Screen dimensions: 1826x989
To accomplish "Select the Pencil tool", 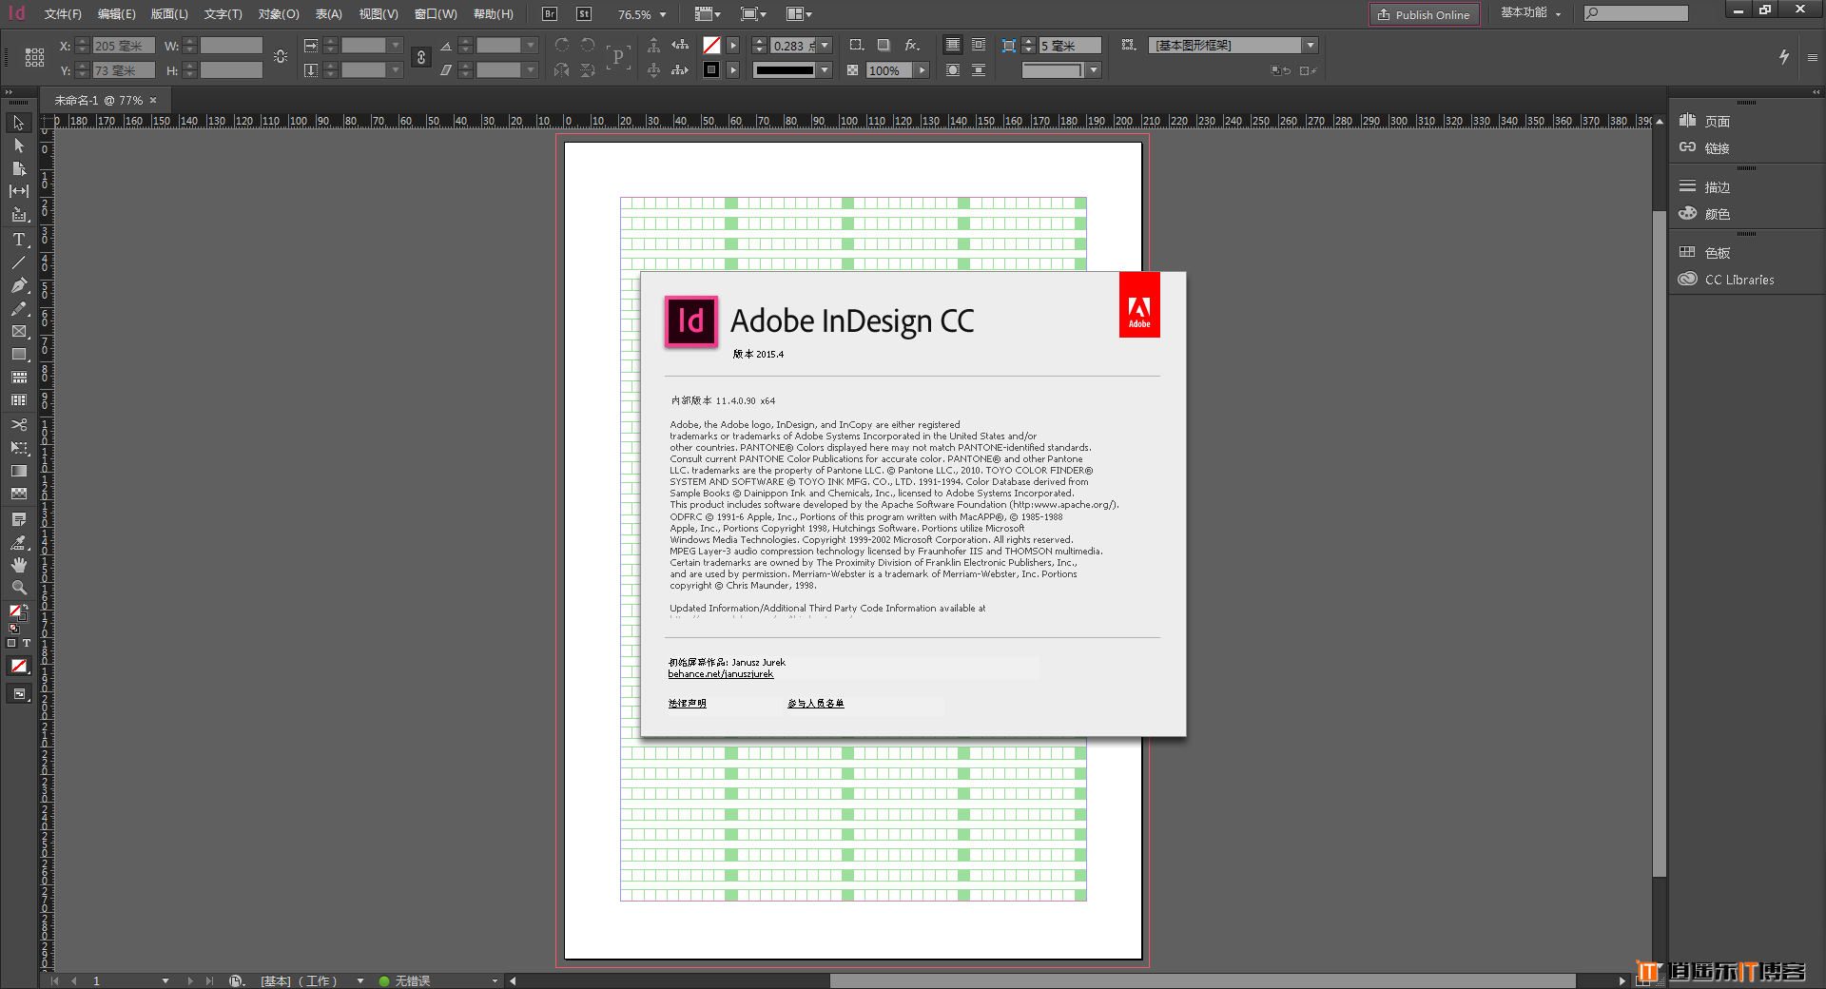I will (x=18, y=309).
